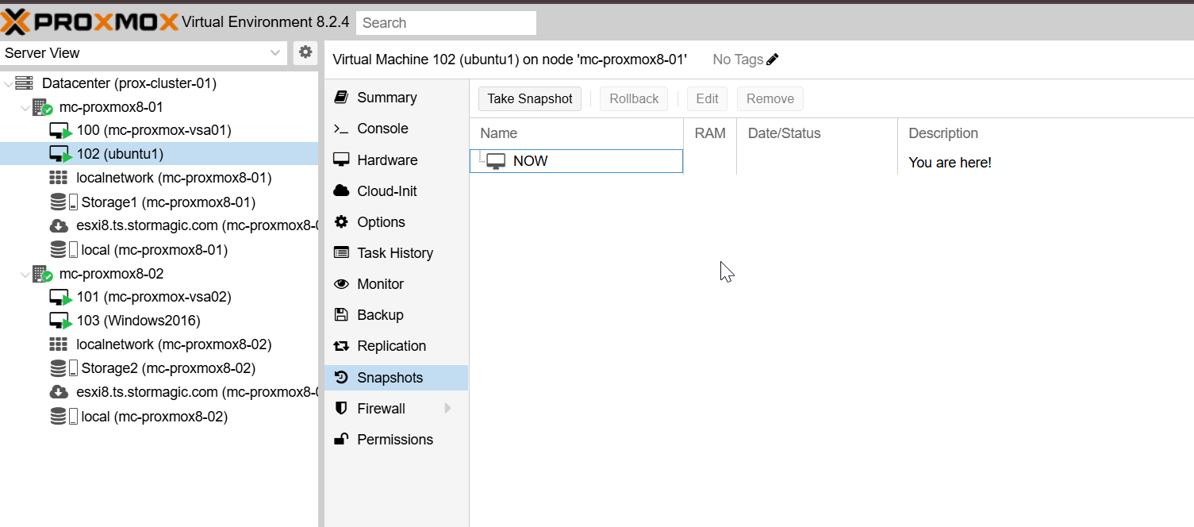Click esxi8 cloud icon under mc-proxmox8-02
Screen dimensions: 1194x527
pyautogui.click(x=58, y=392)
